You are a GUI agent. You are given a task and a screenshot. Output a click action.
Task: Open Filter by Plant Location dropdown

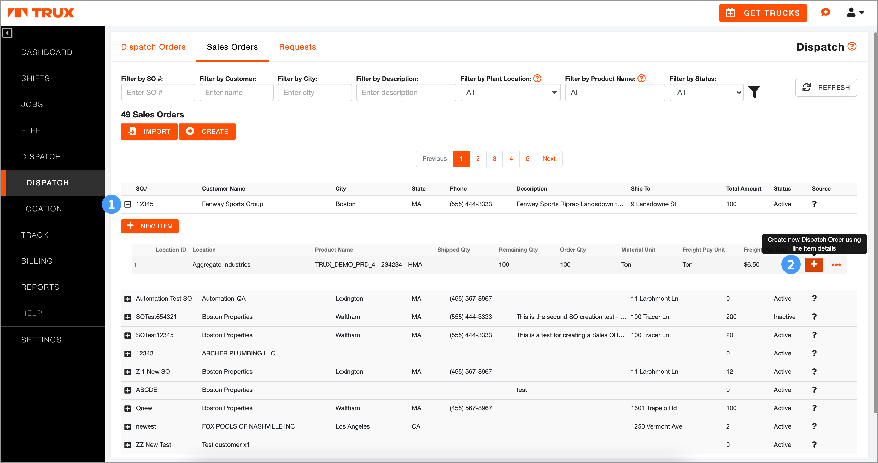tap(510, 92)
